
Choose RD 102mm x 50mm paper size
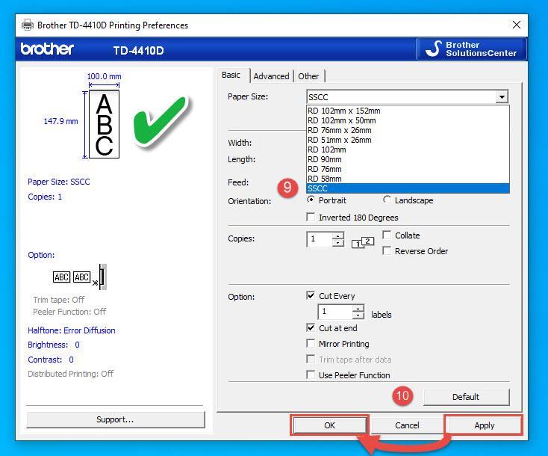coord(408,120)
